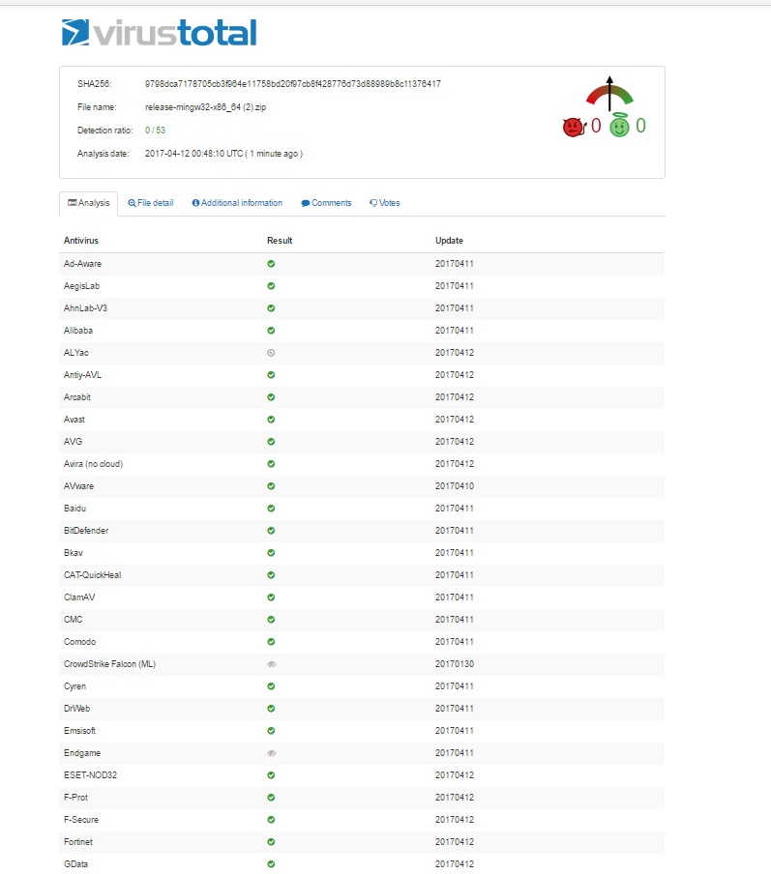771x874 pixels.
Task: Click the Antivirus column header
Action: 81,241
